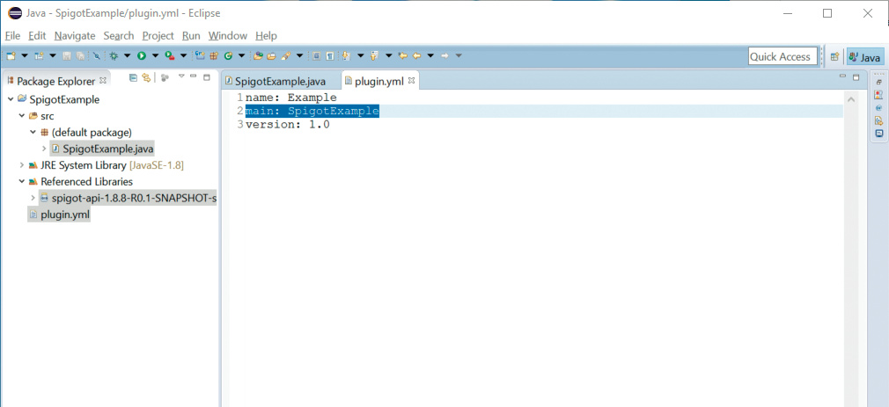Expand the JRE System Library node
Viewport: 889px width, 407px height.
coord(22,165)
